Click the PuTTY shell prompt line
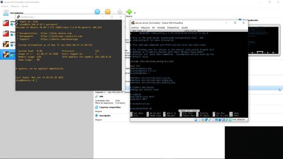 point(27,80)
